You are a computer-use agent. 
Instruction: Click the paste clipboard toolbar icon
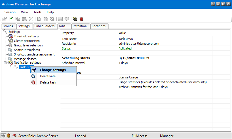[24, 19]
